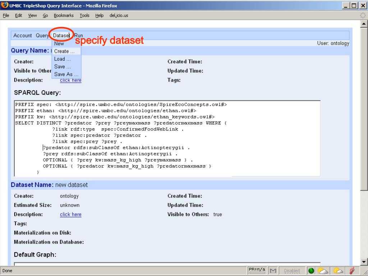Click the vertical scrollbar thumb
Viewport: 368px width, 276px height.
click(364, 109)
